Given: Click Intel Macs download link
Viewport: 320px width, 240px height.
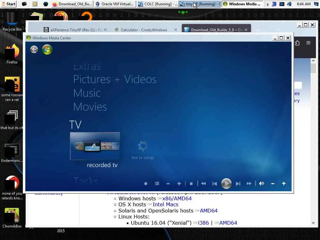Looking at the screenshot, I should (x=165, y=204).
